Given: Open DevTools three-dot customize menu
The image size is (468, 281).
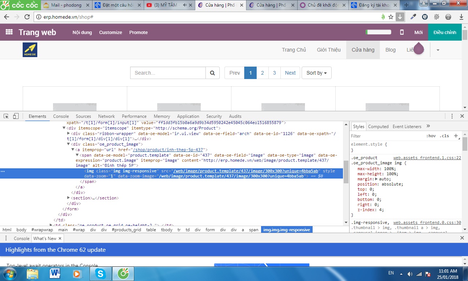Looking at the screenshot, I should coord(452,116).
